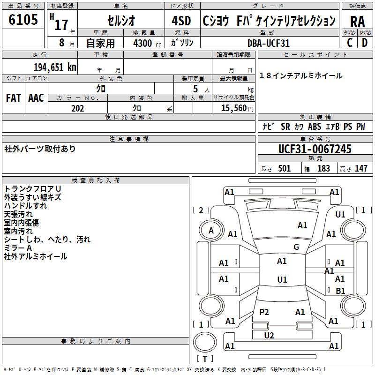Click the PW equipment entry
This screenshot has width=375, height=375.
click(360, 126)
